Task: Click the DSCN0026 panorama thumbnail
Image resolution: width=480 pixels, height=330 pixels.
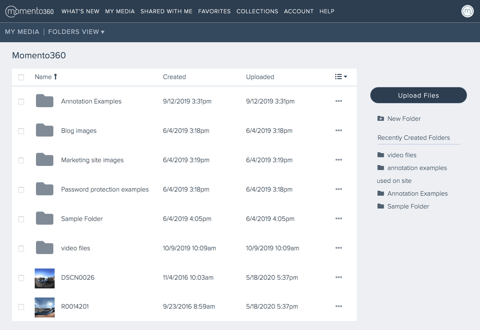Action: 44,278
